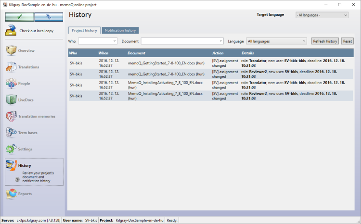Open the Language filter dropdown

pos(276,41)
